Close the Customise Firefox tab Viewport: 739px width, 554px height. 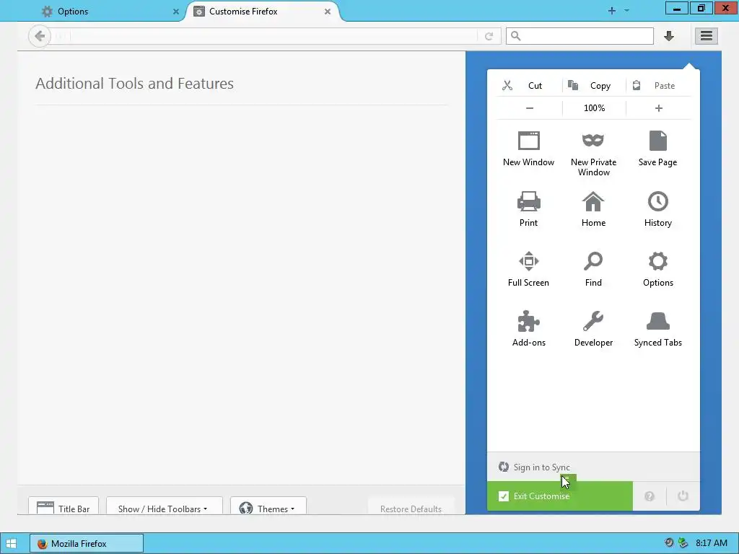(328, 12)
